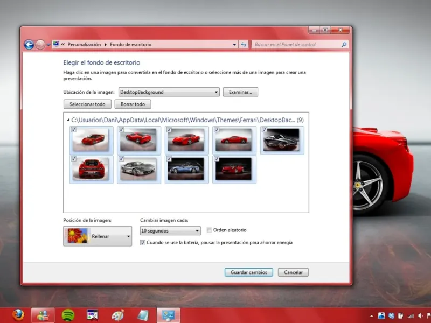Open the Ubicación de la imagen dropdown
Viewport: 431px width, 323px height.
click(x=169, y=92)
